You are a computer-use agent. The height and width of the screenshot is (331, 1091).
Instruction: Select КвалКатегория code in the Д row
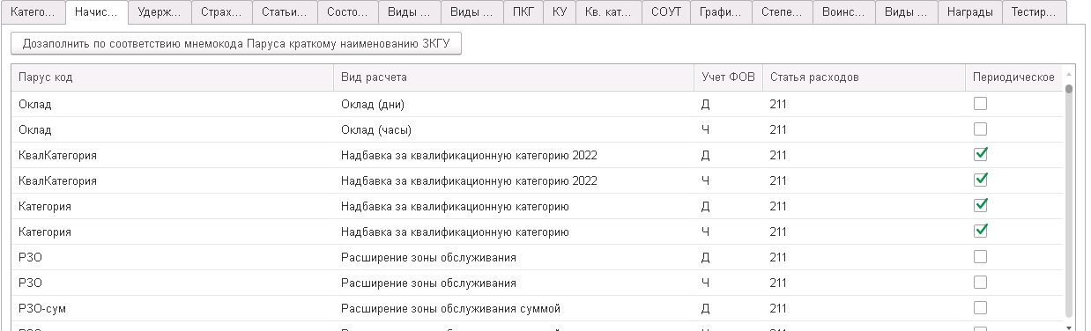173,155
